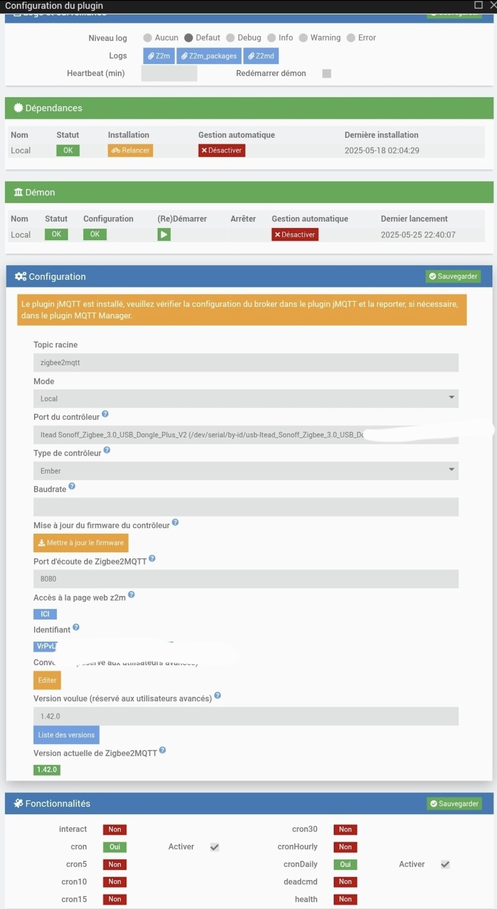Open the Type de contrôleur Ember dropdown

coord(246,471)
